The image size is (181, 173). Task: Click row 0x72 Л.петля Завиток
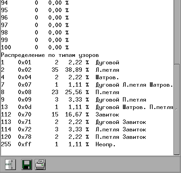click(x=74, y=129)
